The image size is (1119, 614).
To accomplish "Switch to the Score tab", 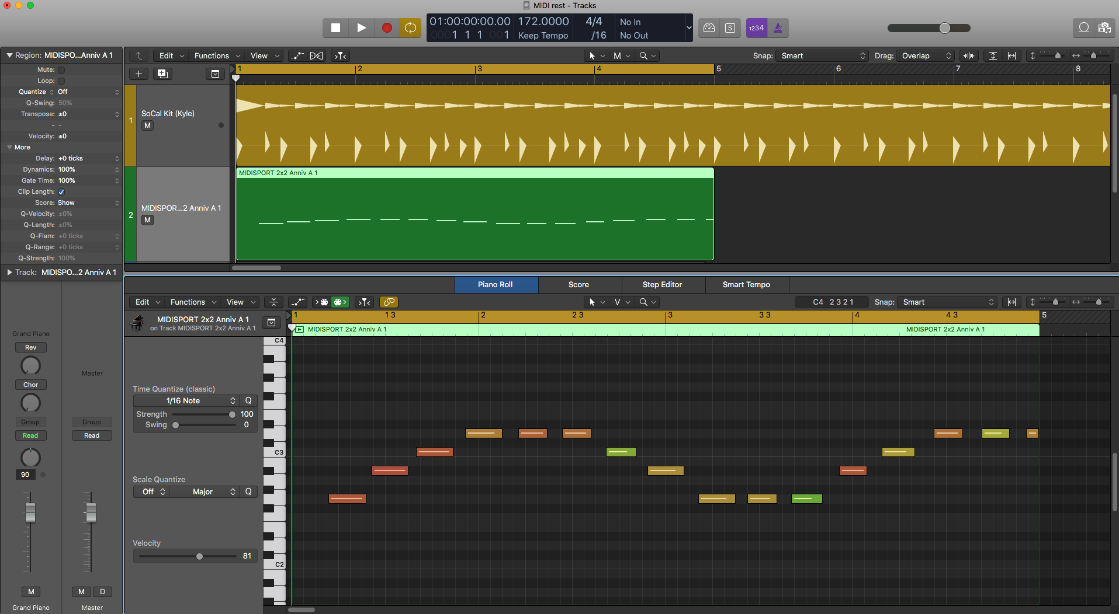I will point(578,284).
